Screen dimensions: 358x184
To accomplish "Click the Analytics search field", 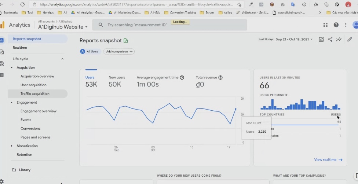I will click(169, 25).
